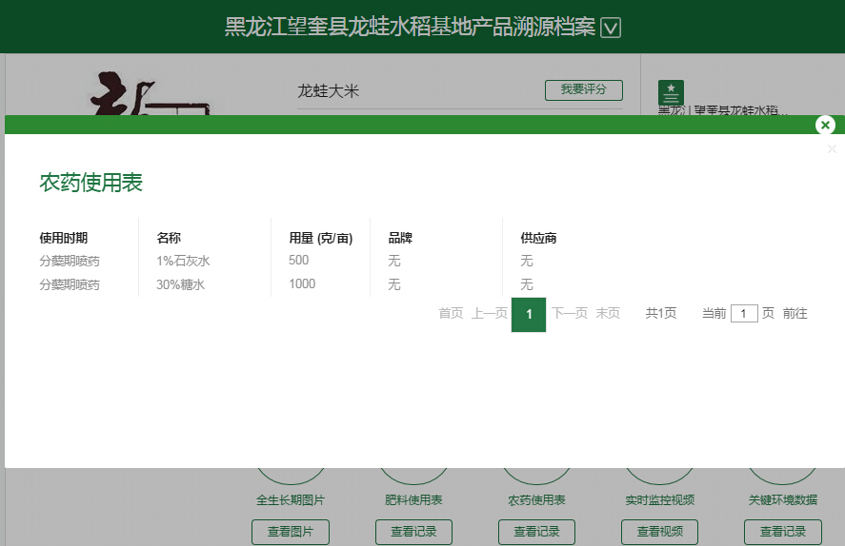Expand the dropdown arrow beside the page title
Image resolution: width=845 pixels, height=546 pixels.
[x=612, y=28]
